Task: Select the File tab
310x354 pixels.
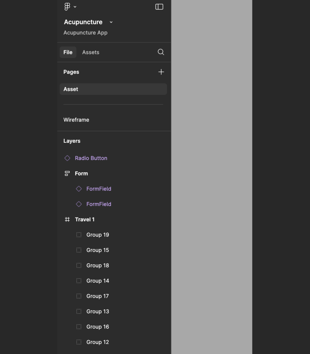Action: click(68, 52)
